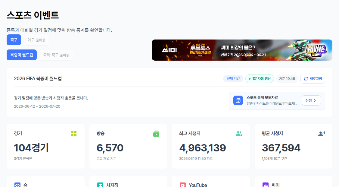339x187 pixels.
Task: Click the 4,963,139 peak viewers value
Action: [203, 148]
